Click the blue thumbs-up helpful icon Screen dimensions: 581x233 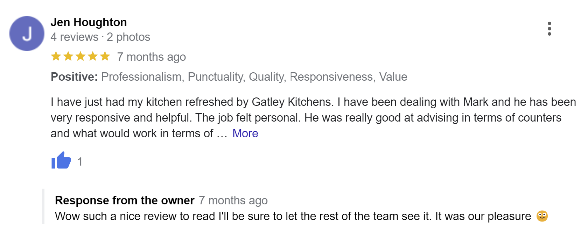point(61,160)
